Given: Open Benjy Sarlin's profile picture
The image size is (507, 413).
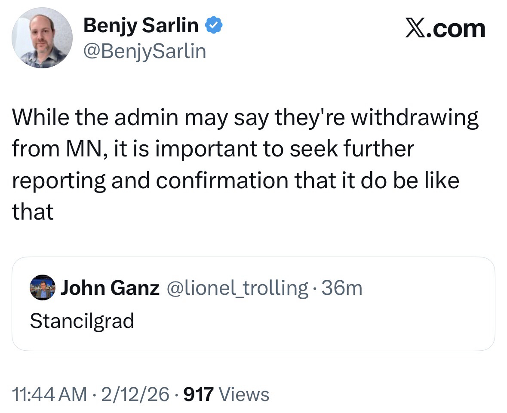Looking at the screenshot, I should pyautogui.click(x=42, y=38).
